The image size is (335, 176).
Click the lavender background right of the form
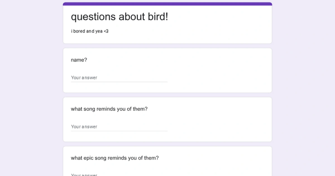304,88
